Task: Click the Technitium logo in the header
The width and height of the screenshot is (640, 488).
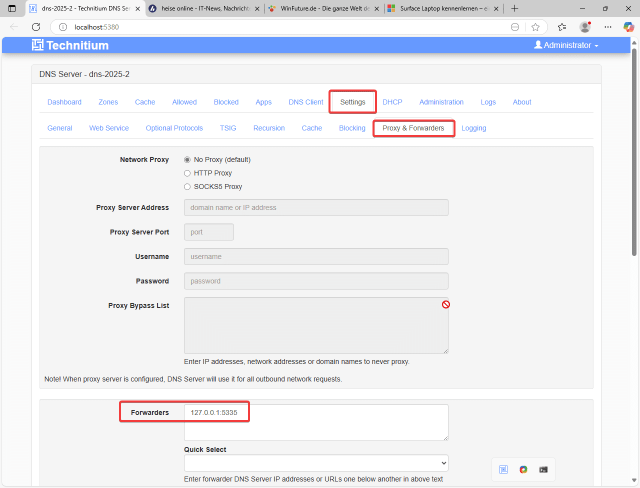Action: click(x=70, y=45)
